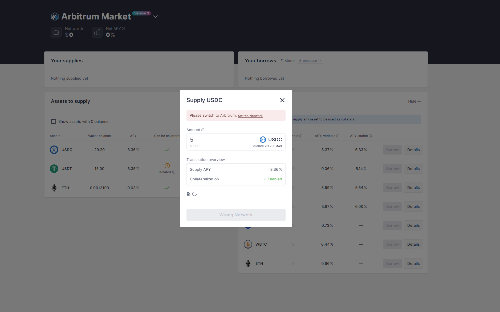
Task: Click Details for the 3.37% variable APY row
Action: pos(413,150)
